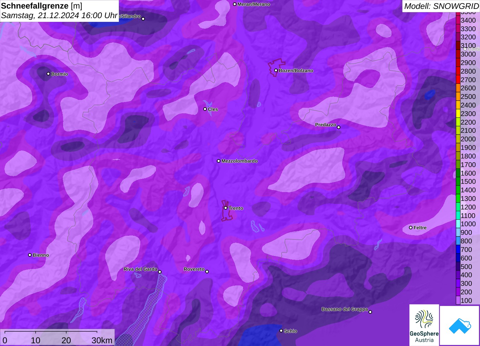This screenshot has height=346, width=480.
Task: Click the Schneefallgrenze [m] title
Action: tap(41, 6)
